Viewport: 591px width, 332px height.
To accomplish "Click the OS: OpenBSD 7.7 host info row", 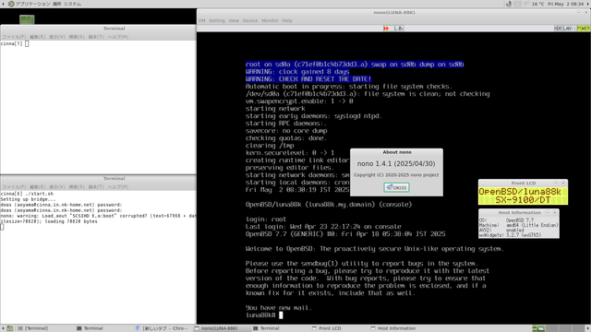I will pyautogui.click(x=519, y=220).
